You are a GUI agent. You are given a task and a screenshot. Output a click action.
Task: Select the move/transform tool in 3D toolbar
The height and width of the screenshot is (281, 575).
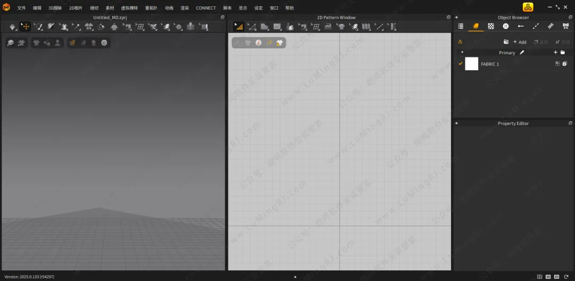coord(25,27)
